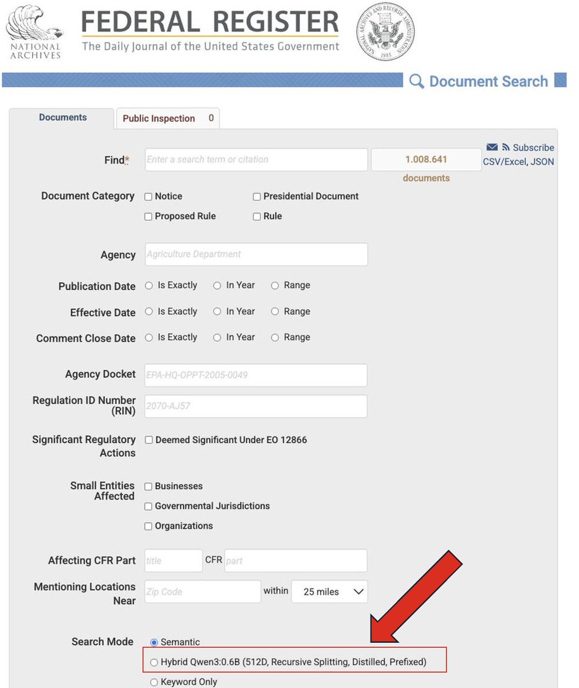
Task: Click the National Archives eagle logo
Action: coord(36,33)
